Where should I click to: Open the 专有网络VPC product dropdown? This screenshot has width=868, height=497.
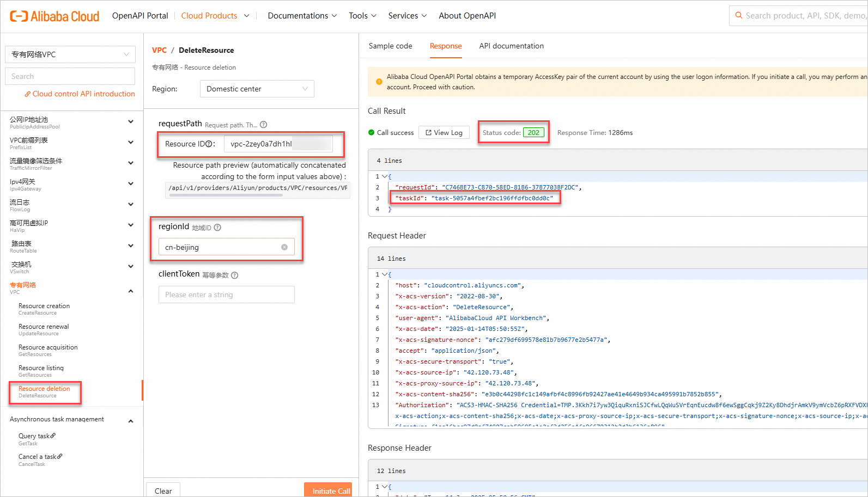click(x=70, y=54)
